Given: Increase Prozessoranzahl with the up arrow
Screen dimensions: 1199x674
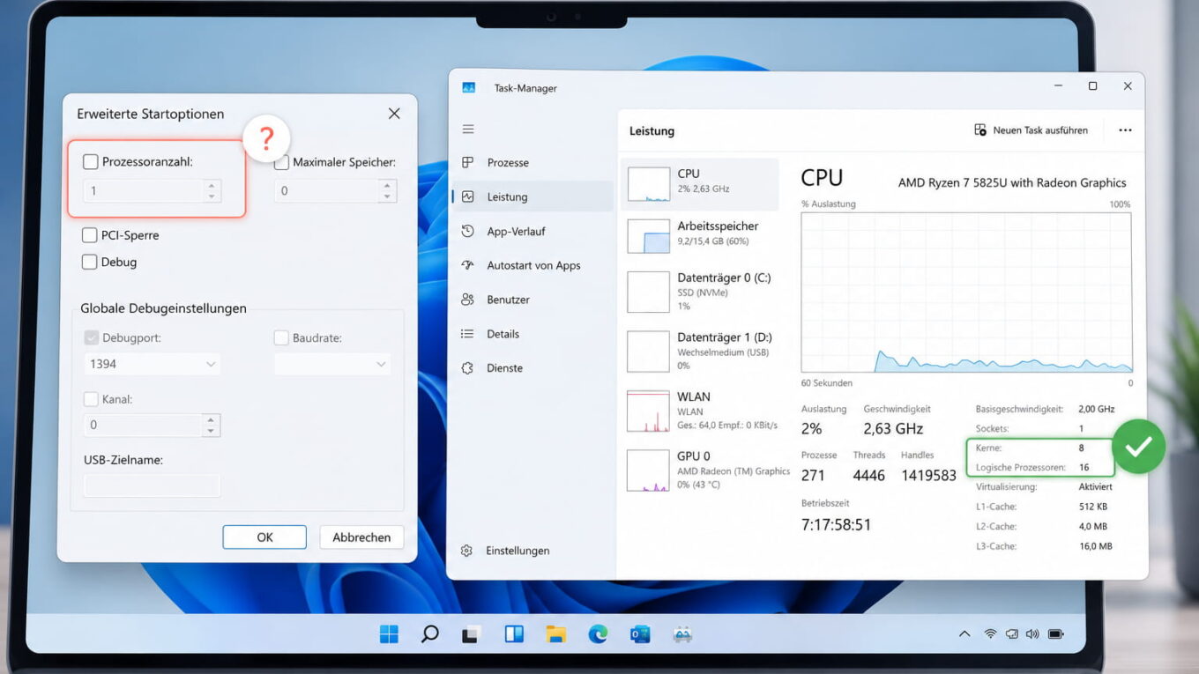Looking at the screenshot, I should 211,185.
